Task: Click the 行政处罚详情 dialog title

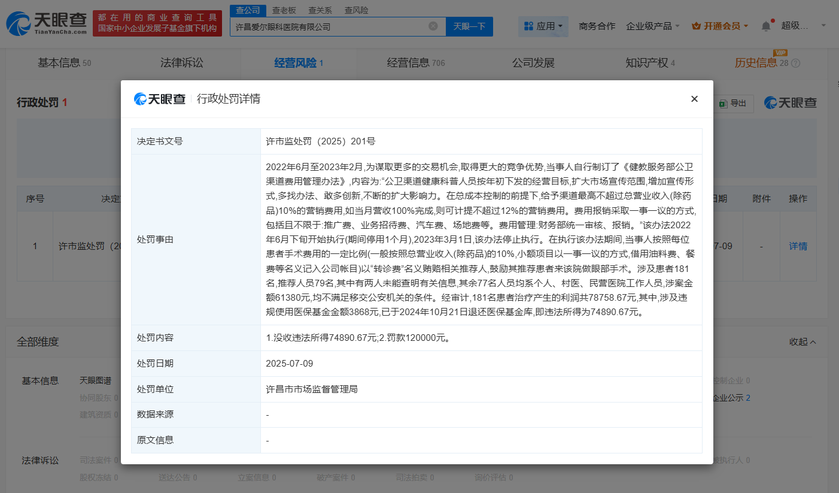Action: click(229, 99)
